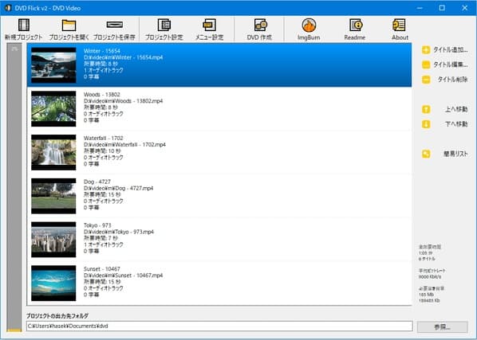Click path D:¥video¥m¥Woods - 13802.mp4
Image resolution: width=477 pixels, height=340 pixels.
123,101
